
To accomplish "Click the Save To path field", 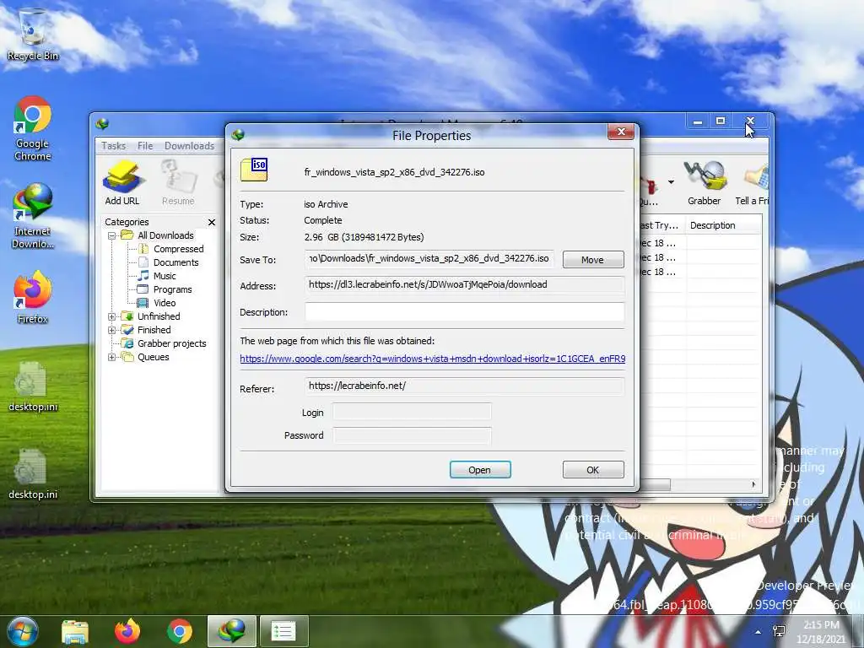I will click(429, 259).
